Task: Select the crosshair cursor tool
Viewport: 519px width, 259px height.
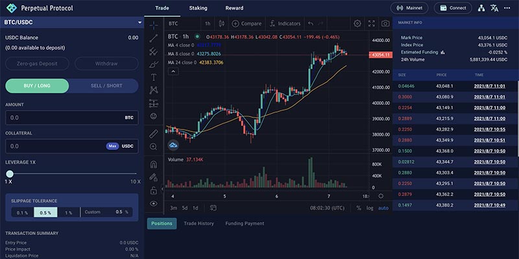Action: 154,25
